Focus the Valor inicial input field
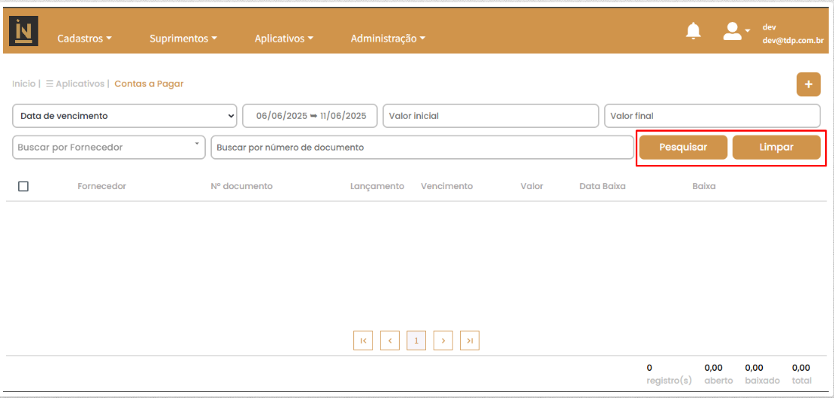 490,116
